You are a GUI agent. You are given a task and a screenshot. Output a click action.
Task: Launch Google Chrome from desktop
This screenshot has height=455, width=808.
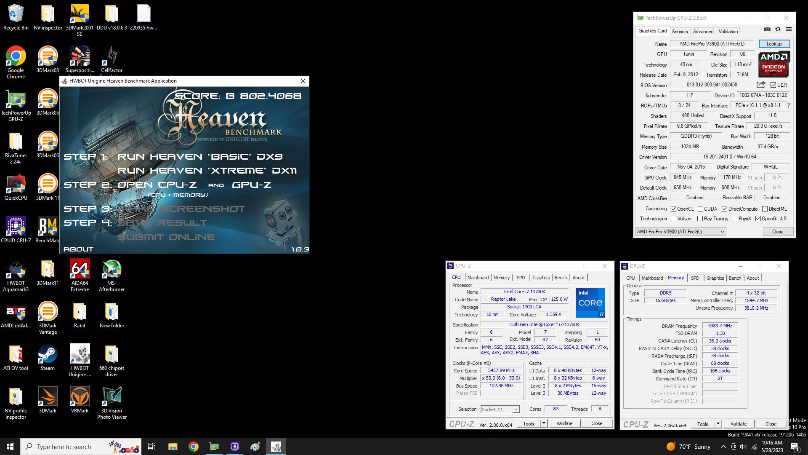pyautogui.click(x=16, y=62)
